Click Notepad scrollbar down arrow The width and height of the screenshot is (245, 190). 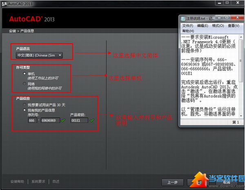click(241, 116)
